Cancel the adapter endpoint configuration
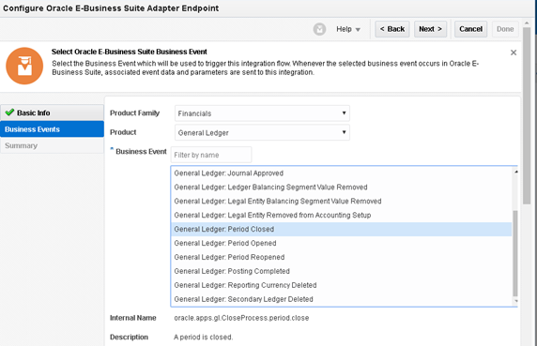Viewport: 537px width, 346px height. click(x=470, y=29)
